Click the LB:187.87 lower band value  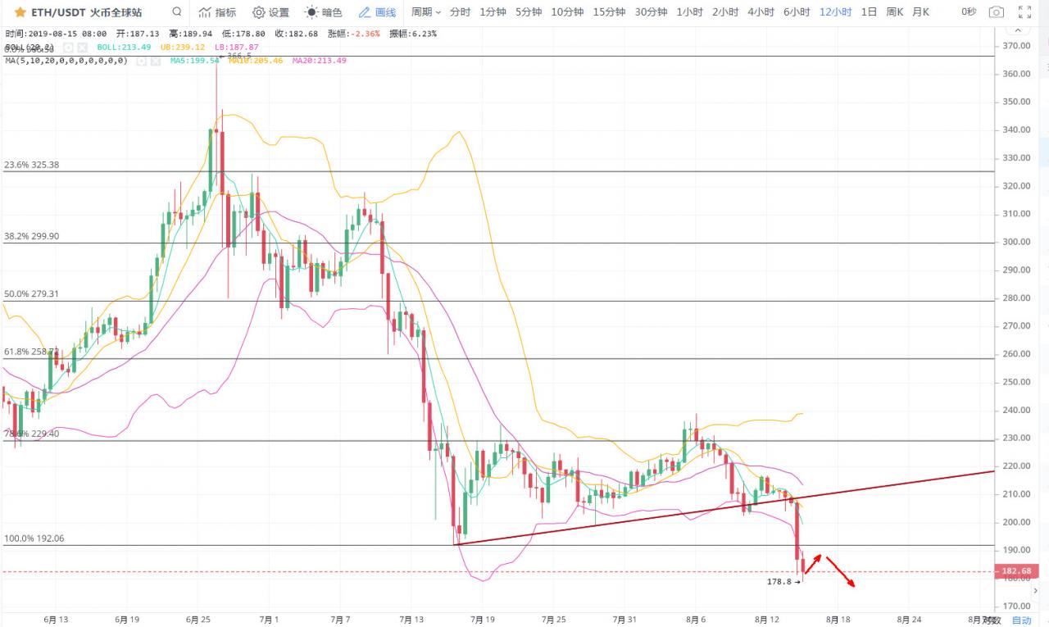(236, 48)
